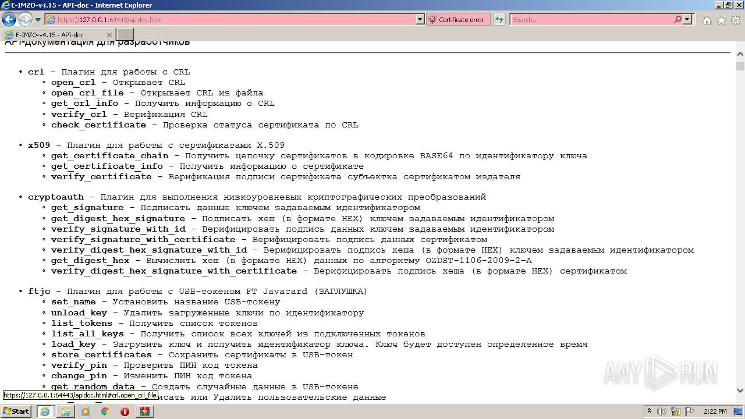Image resolution: width=745 pixels, height=419 pixels.
Task: Open the verify_certificate link
Action: pos(101,177)
